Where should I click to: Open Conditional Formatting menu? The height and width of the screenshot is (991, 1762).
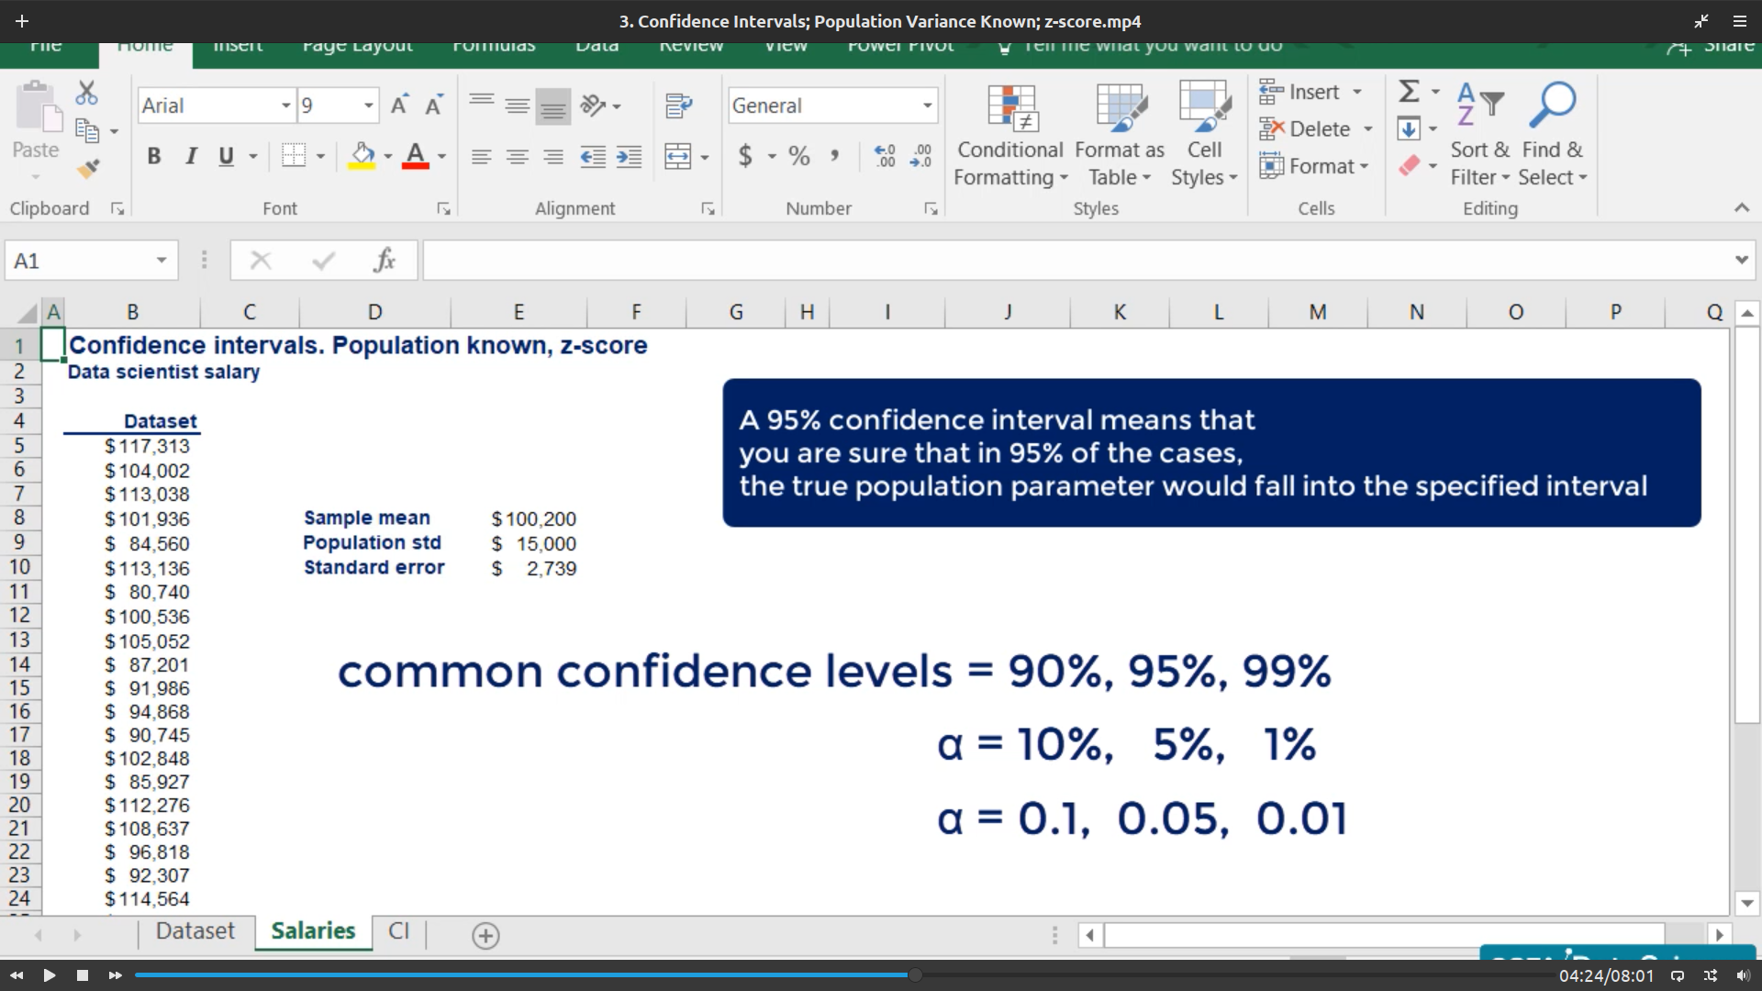1009,136
